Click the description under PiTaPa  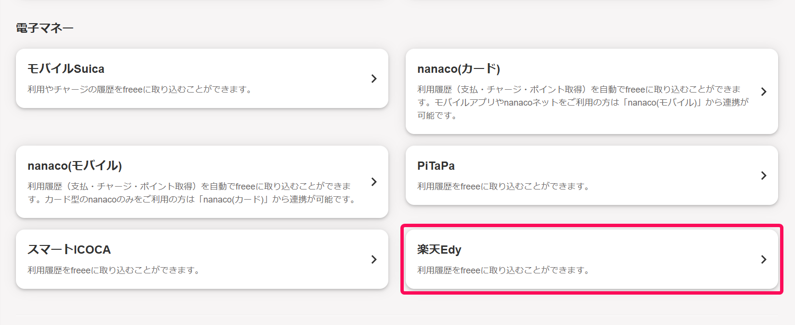pyautogui.click(x=504, y=186)
